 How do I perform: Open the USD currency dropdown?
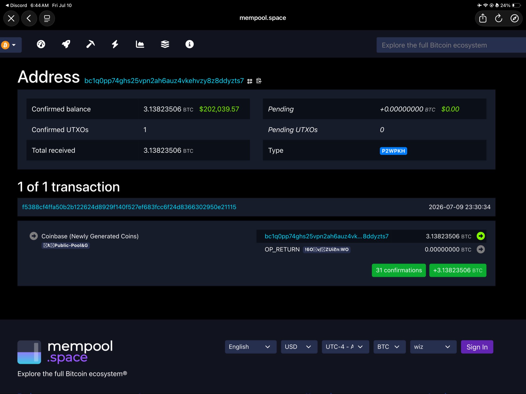(x=299, y=347)
